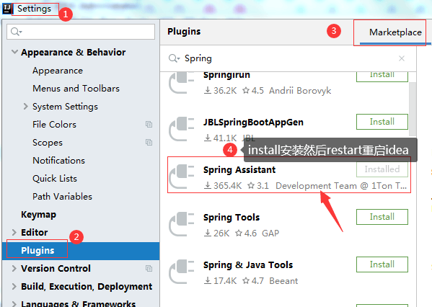
Task: Install the Spring & Java Tools plugin
Action: coord(382,264)
